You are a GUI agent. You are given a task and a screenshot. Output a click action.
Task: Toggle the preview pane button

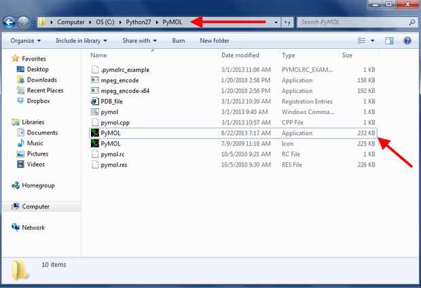[389, 41]
